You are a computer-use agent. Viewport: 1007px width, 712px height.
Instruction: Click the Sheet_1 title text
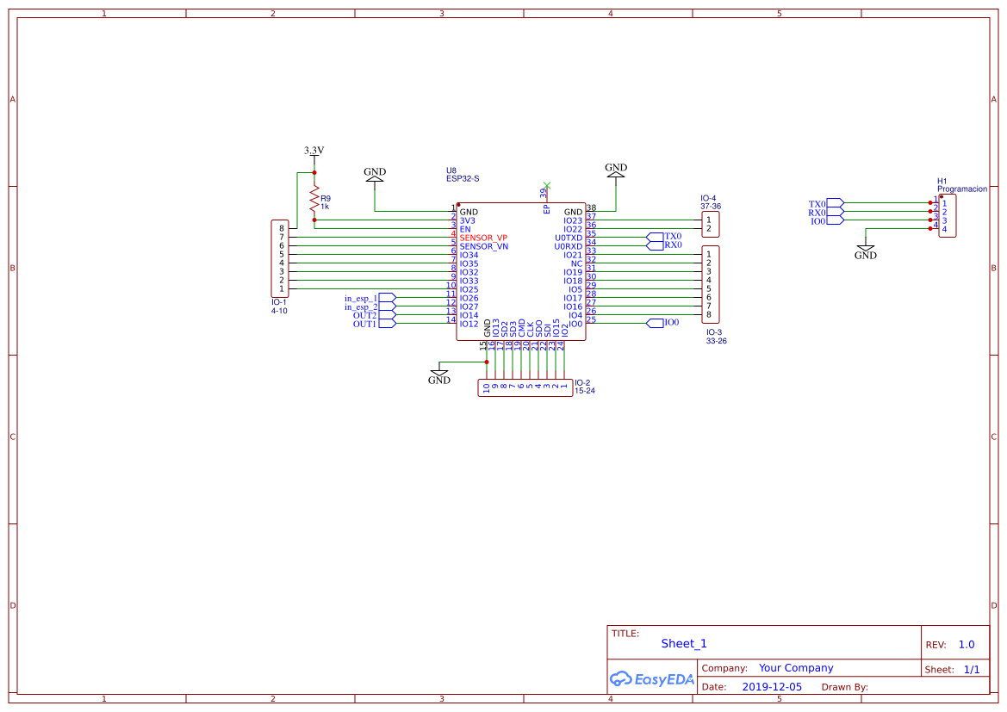coord(683,643)
